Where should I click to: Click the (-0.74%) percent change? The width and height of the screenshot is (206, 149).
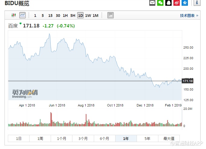pos(66,26)
